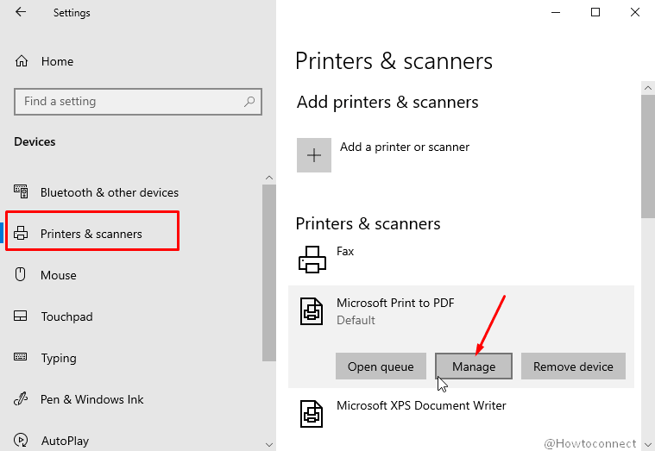Image resolution: width=655 pixels, height=451 pixels.
Task: Click the Manage button
Action: click(x=474, y=366)
